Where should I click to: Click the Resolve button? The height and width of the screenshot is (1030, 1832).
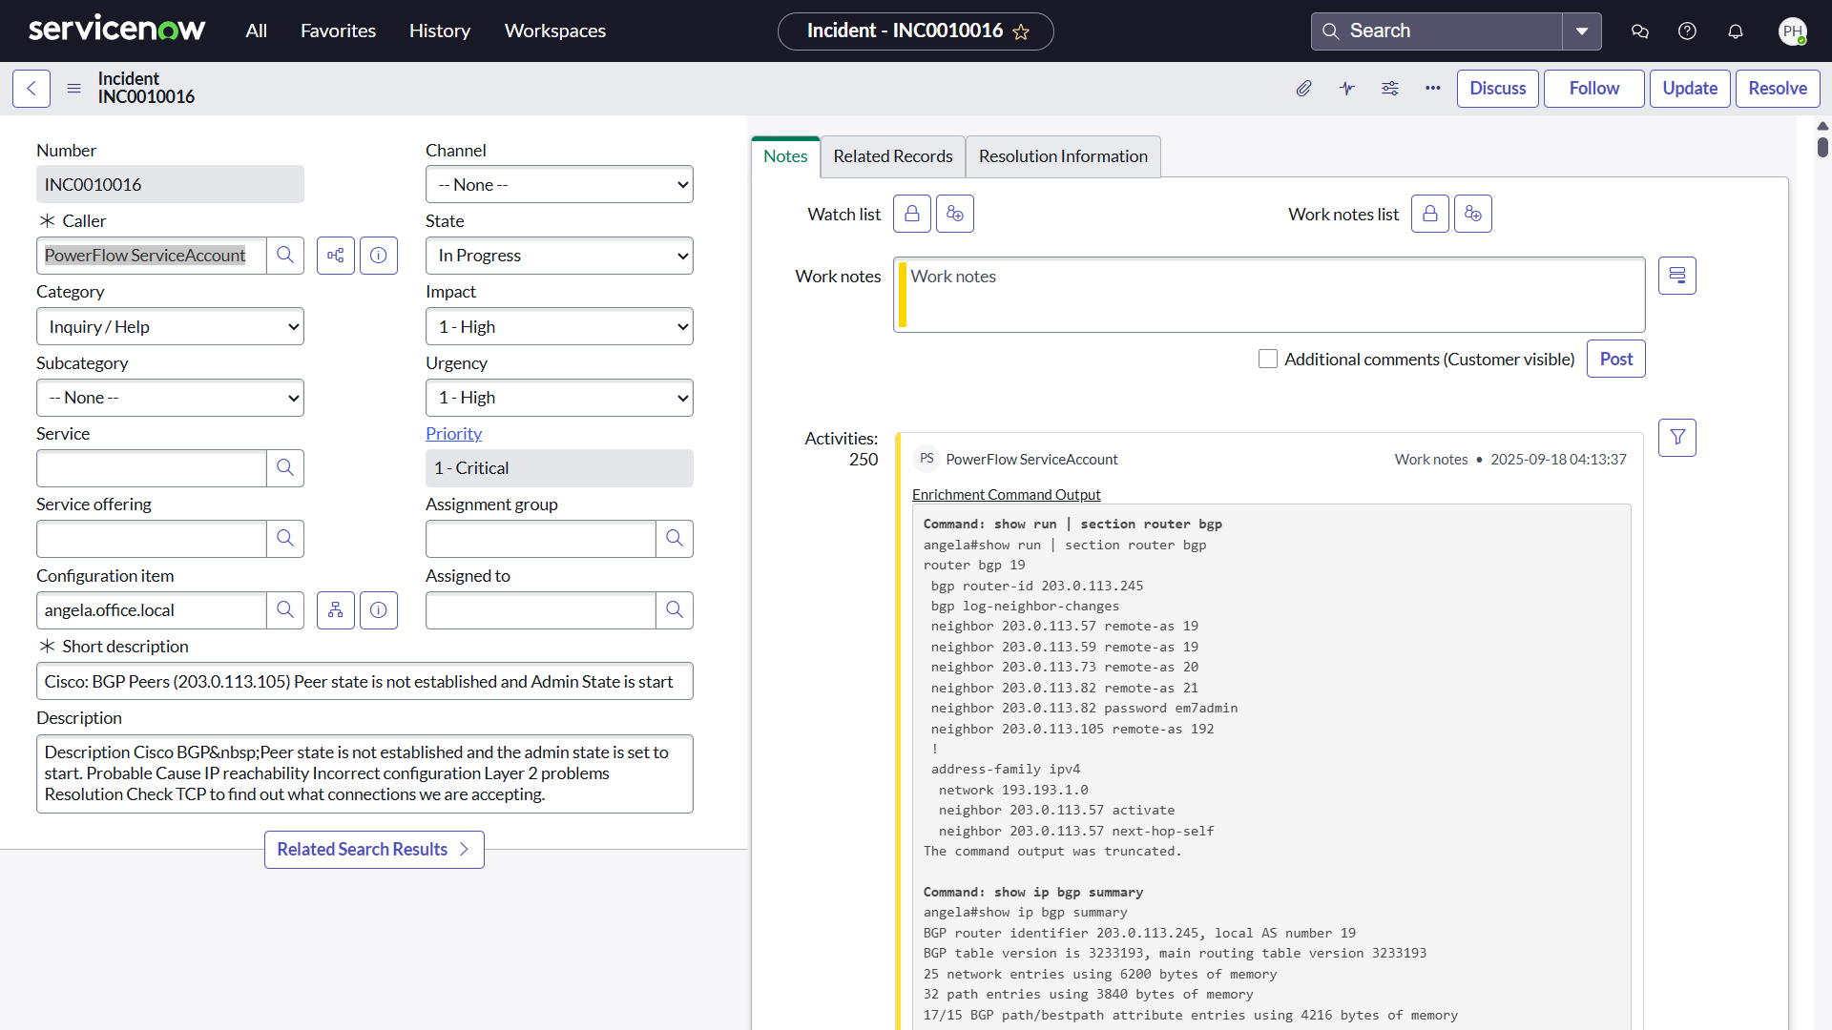(x=1777, y=89)
